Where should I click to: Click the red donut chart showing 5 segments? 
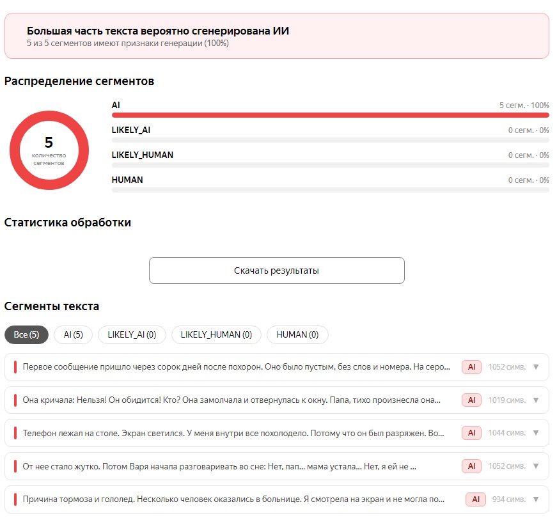[x=49, y=150]
